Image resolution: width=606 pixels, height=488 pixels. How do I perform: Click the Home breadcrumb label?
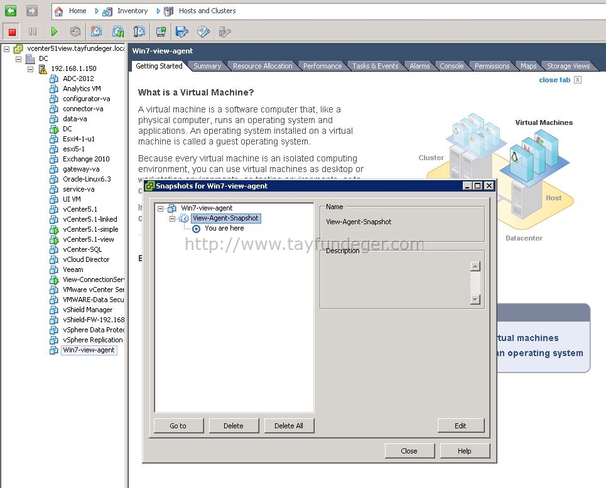[x=78, y=11]
